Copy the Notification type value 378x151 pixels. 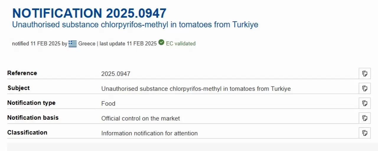pyautogui.click(x=365, y=103)
